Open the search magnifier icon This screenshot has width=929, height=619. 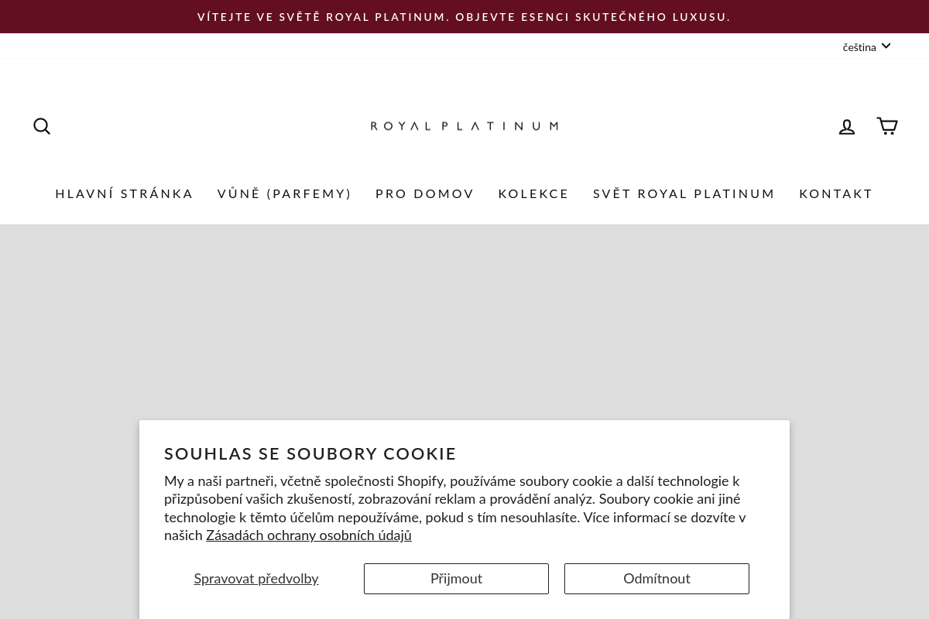click(42, 126)
